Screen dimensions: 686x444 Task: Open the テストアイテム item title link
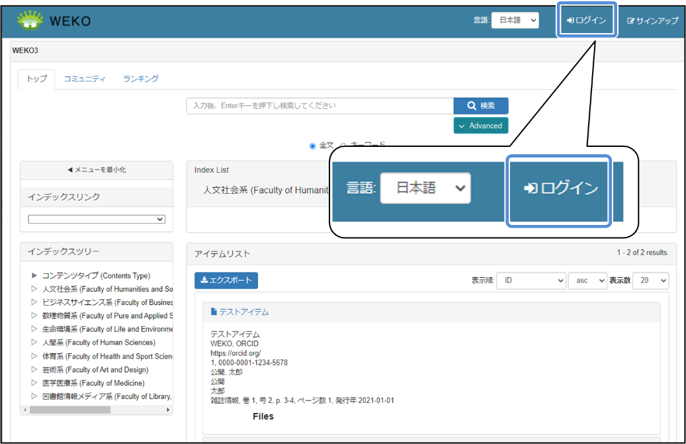(243, 312)
